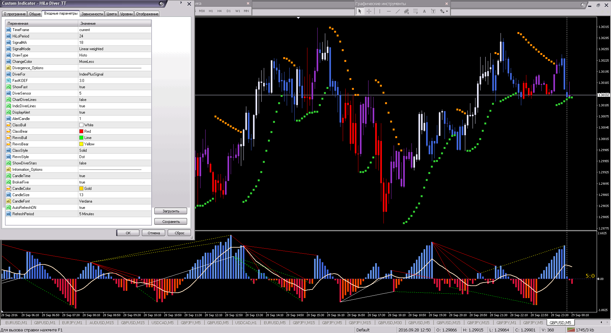Switch to the Цвета tab
This screenshot has width=611, height=333.
111,14
